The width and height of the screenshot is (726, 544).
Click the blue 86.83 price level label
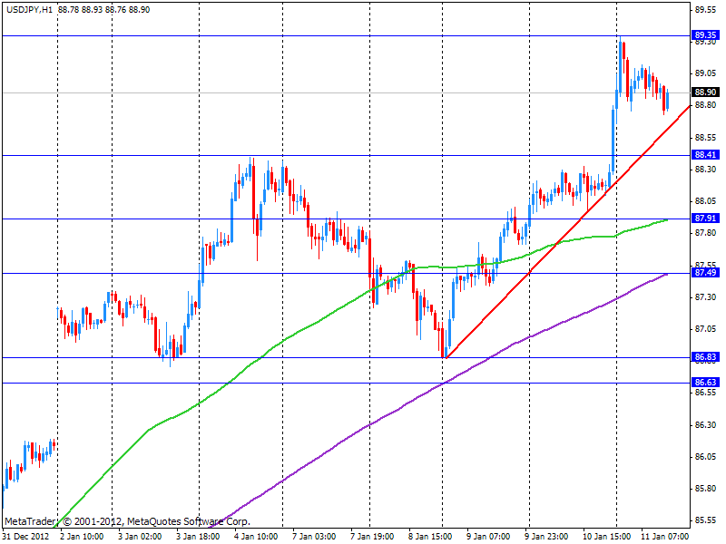pos(705,356)
